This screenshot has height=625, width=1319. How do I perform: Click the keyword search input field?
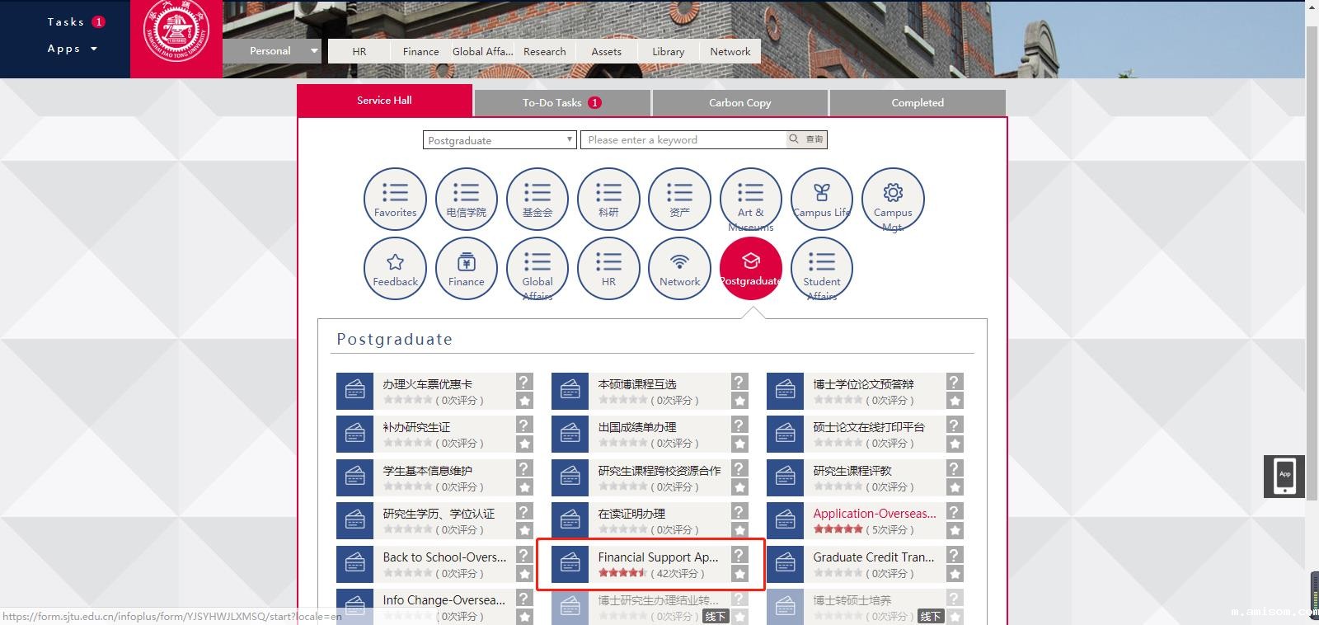pyautogui.click(x=683, y=140)
